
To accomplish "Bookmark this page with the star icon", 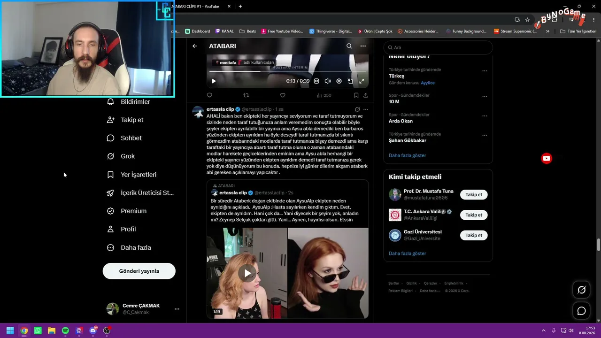I will 527,20.
